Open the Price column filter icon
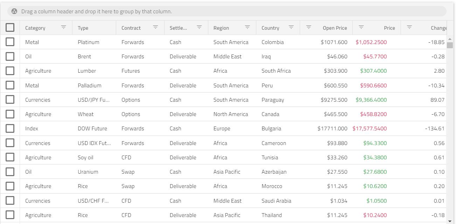456x224 pixels. (x=361, y=27)
